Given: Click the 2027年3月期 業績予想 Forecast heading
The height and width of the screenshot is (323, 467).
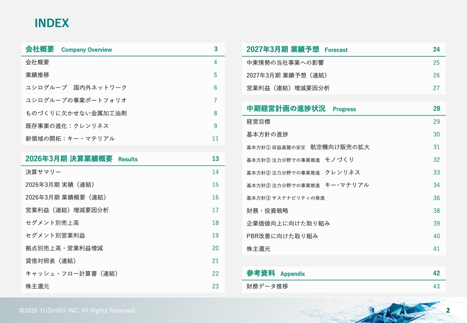Looking at the screenshot, I should 344,50.
